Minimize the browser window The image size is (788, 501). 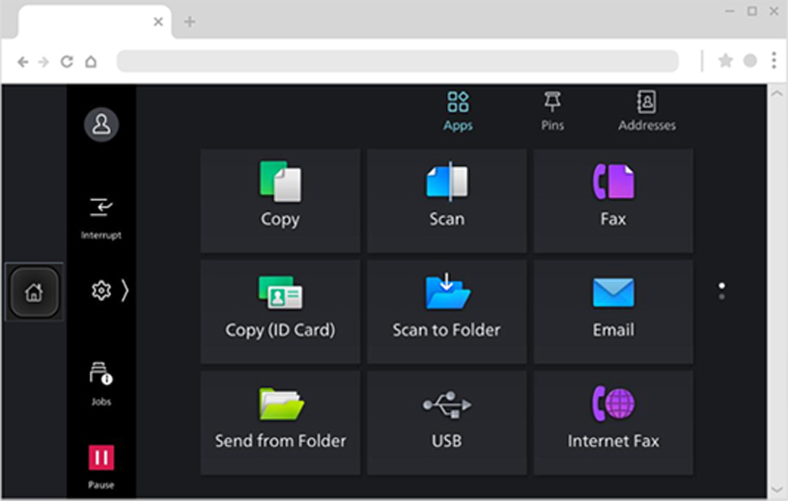click(730, 11)
